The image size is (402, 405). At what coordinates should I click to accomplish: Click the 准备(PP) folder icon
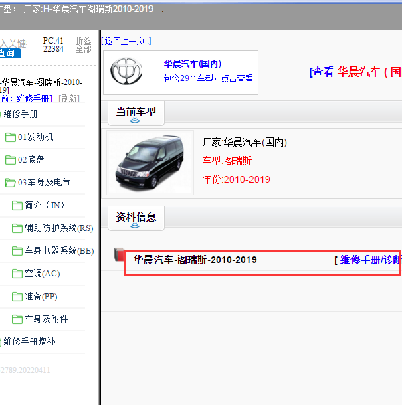(17, 297)
